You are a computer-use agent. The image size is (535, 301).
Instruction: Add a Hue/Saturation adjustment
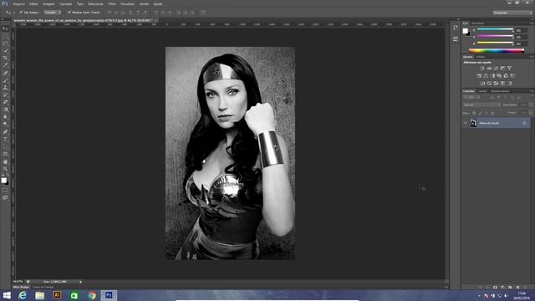click(479, 76)
